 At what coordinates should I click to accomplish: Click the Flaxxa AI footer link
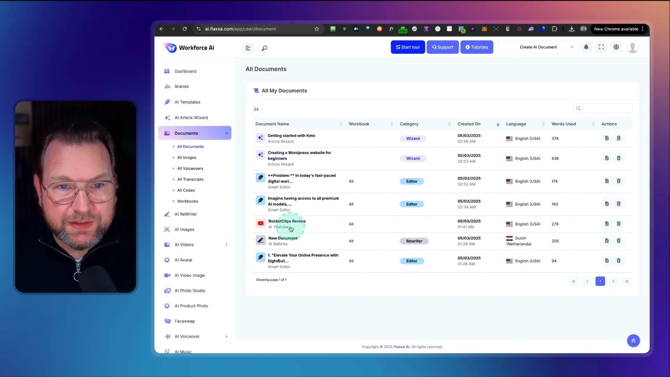pyautogui.click(x=401, y=347)
